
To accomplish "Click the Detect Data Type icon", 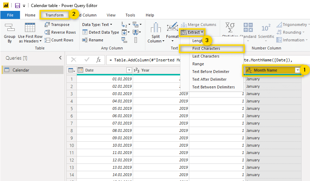I will click(85, 32).
